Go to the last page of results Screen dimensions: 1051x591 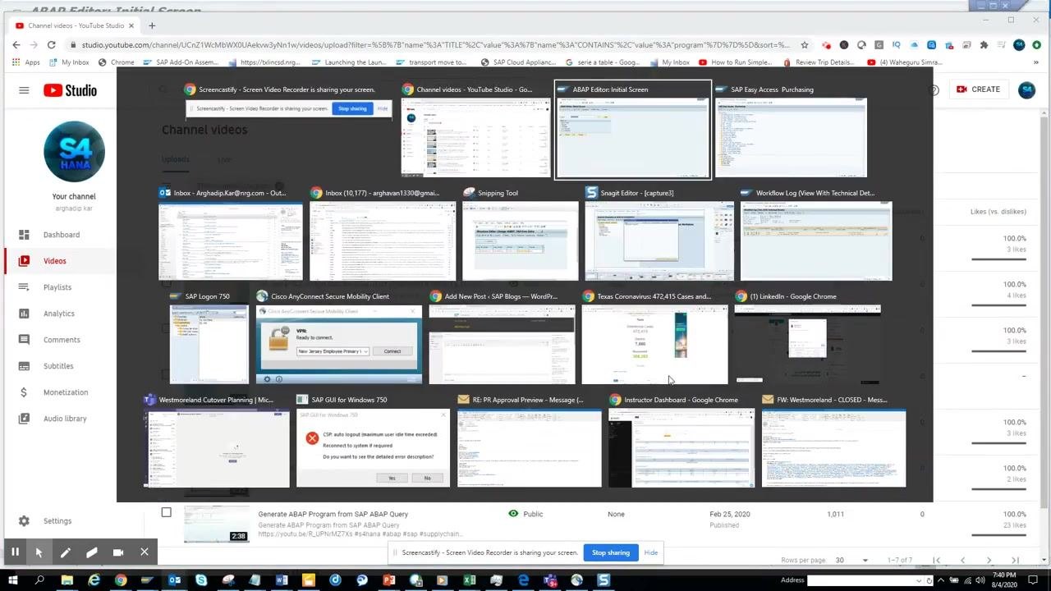1015,560
